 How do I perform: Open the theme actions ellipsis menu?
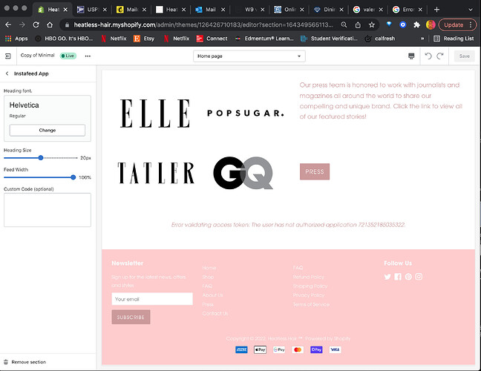point(88,56)
